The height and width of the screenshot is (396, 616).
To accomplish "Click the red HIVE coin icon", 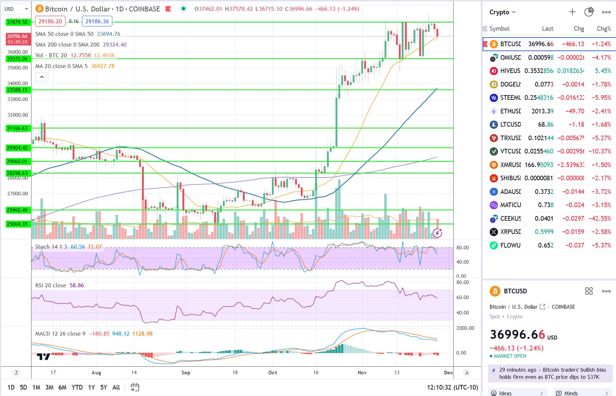I will coord(494,71).
